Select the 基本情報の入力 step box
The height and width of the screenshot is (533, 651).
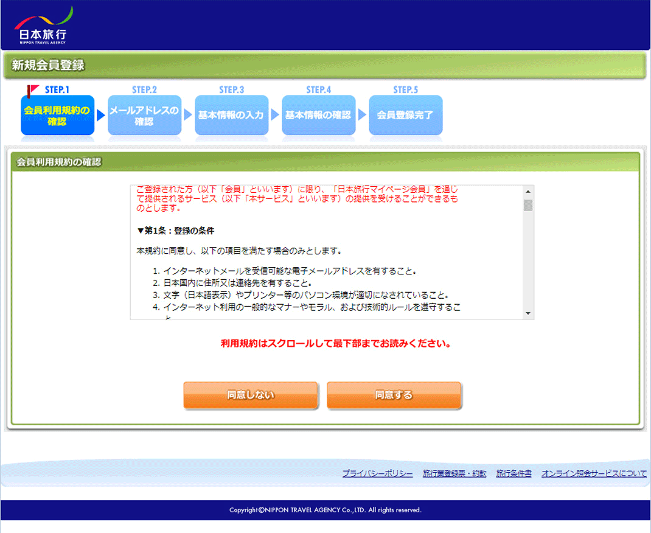(x=231, y=115)
